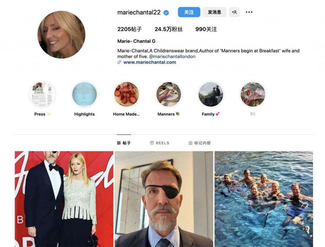
Task: Open the swimming pool group photo post
Action: (263, 199)
